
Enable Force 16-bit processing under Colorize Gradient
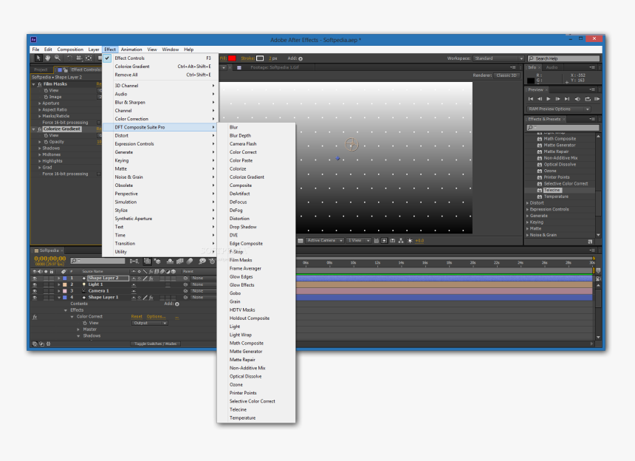pos(98,174)
